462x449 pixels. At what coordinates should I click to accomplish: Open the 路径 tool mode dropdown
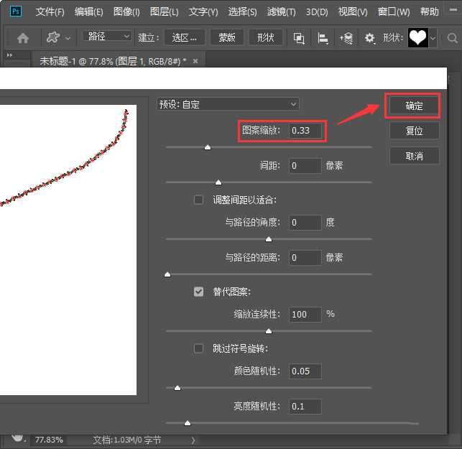coord(106,37)
